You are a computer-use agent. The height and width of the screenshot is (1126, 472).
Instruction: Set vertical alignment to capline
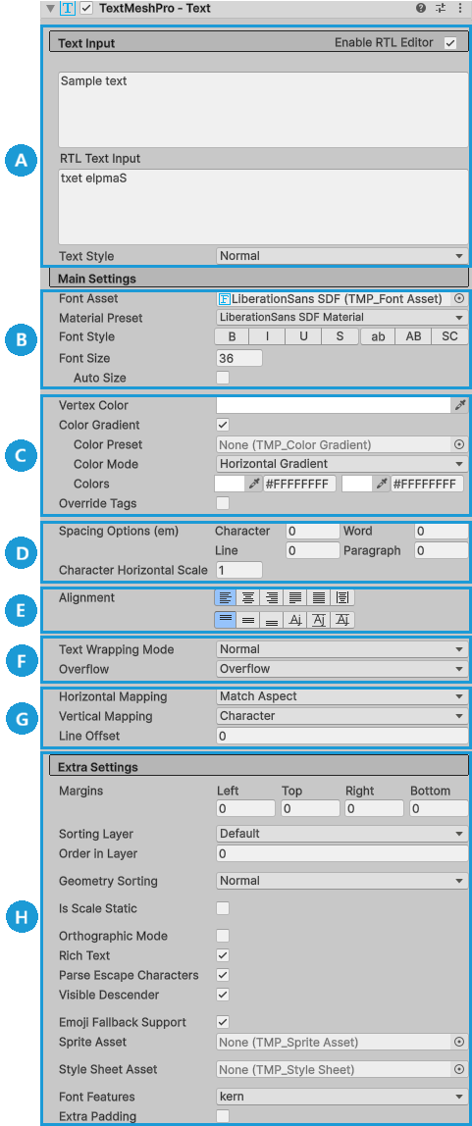pos(342,620)
